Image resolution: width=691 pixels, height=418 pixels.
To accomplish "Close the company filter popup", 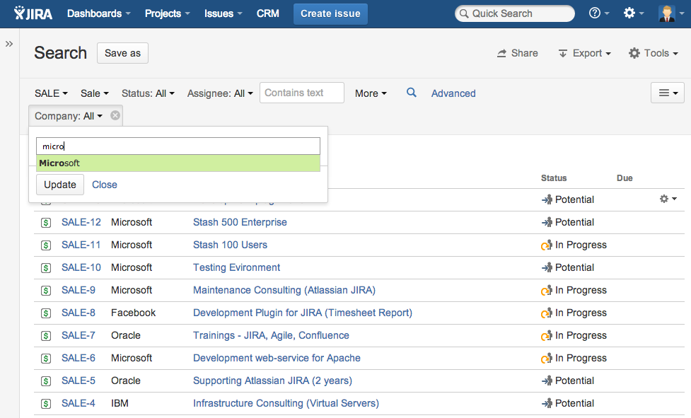I will pyautogui.click(x=105, y=185).
